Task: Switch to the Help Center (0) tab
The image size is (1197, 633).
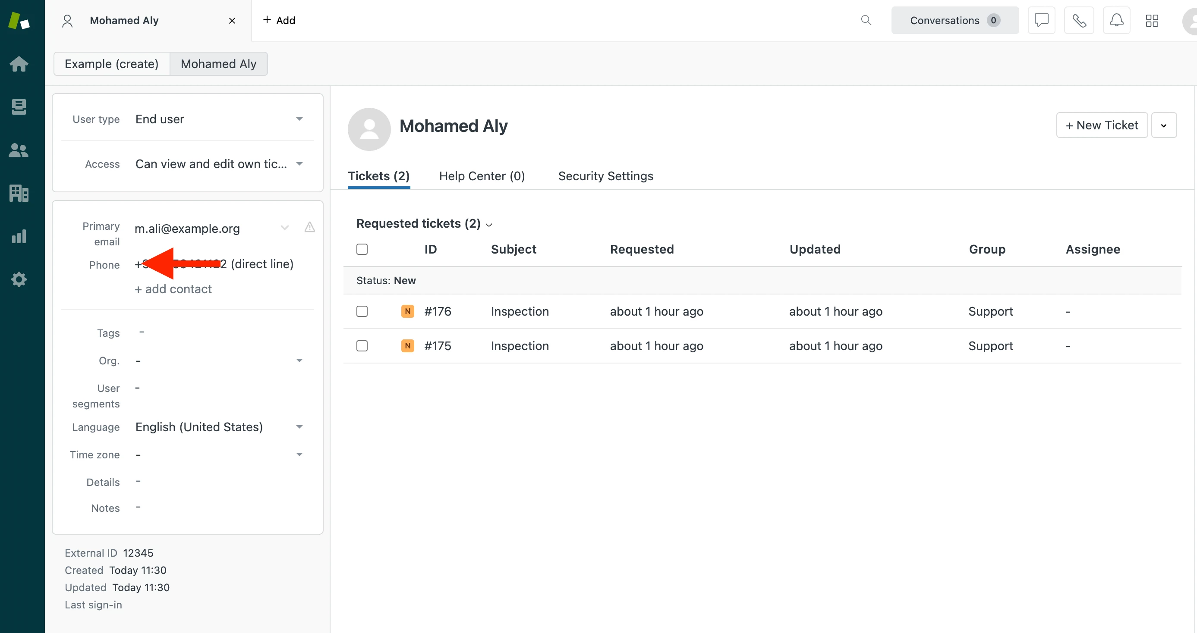Action: click(x=482, y=176)
